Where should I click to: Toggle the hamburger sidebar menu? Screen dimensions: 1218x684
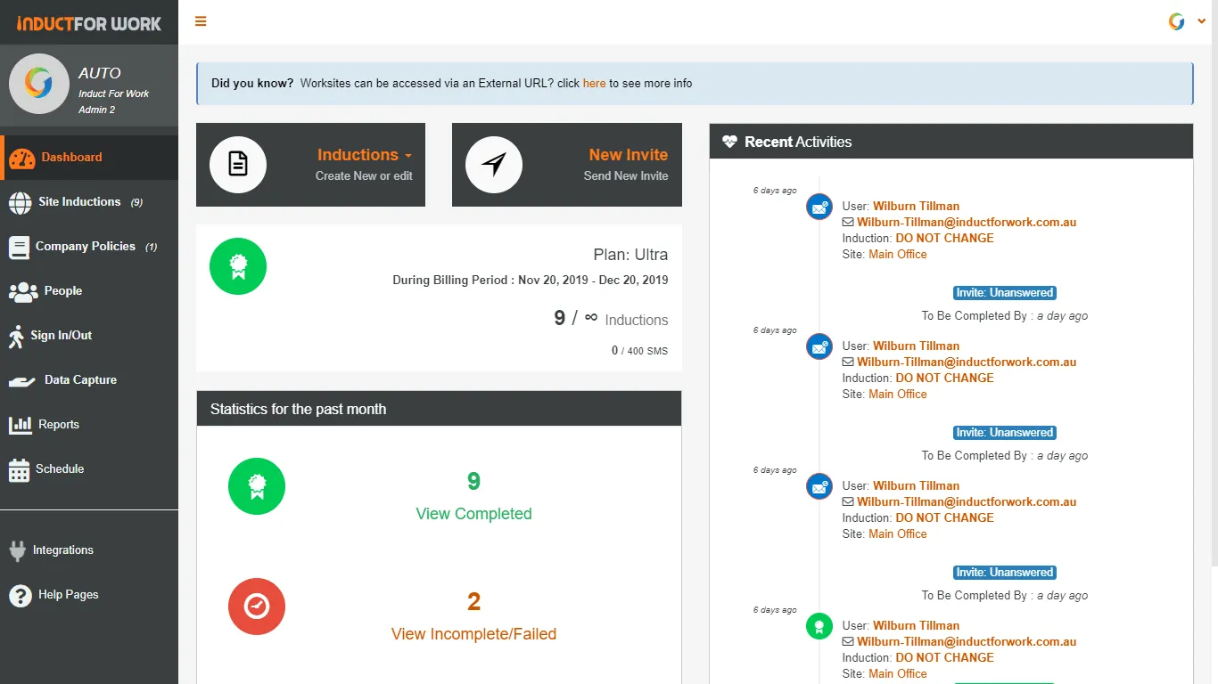[201, 21]
